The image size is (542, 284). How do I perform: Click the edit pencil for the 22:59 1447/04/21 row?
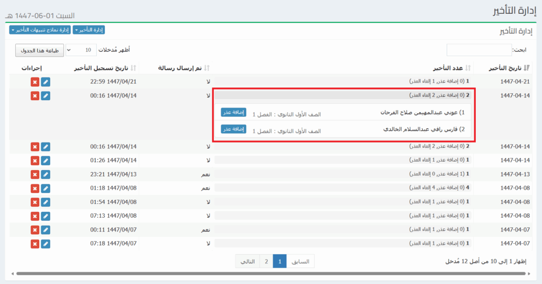coord(46,82)
